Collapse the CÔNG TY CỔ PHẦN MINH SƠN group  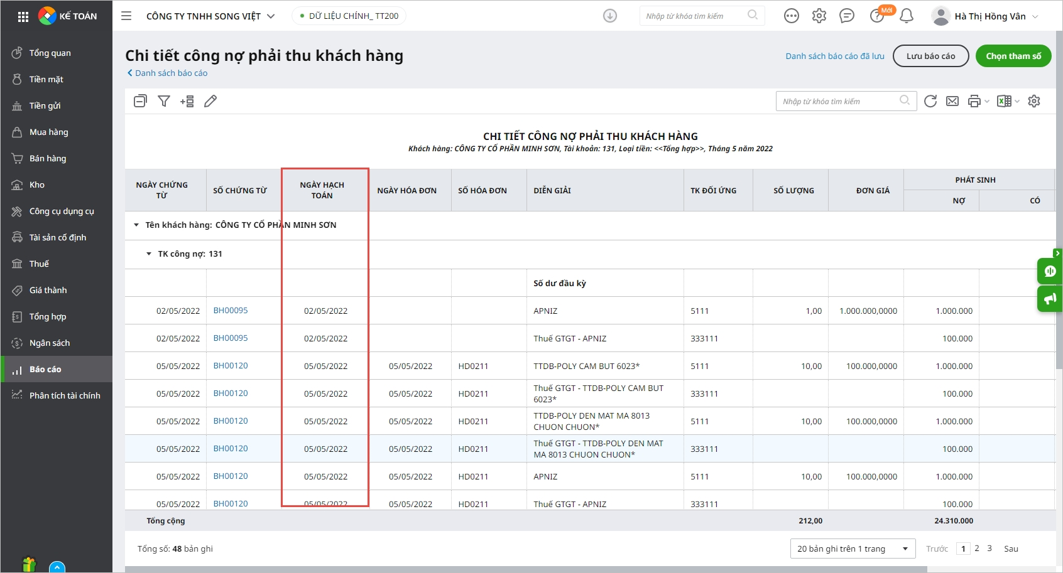pyautogui.click(x=136, y=225)
